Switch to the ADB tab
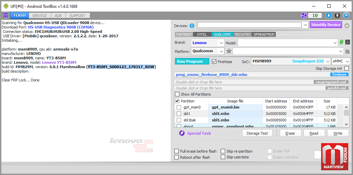The height and width of the screenshot is (175, 353). [x=58, y=16]
